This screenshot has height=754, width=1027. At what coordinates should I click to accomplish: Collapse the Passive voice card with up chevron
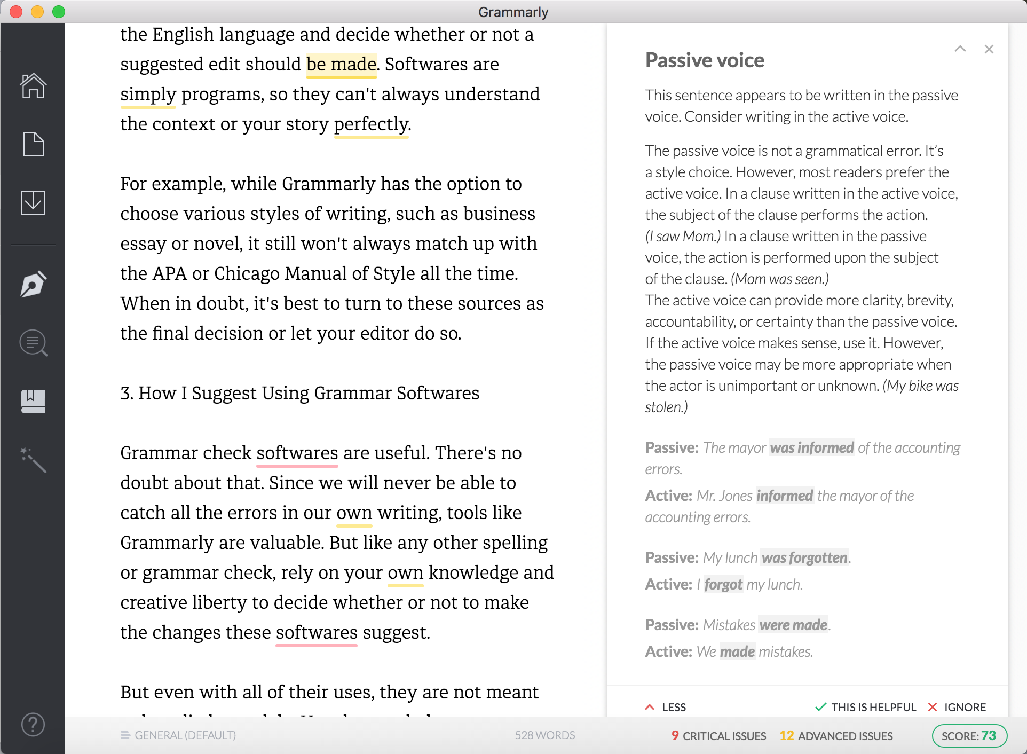(x=960, y=49)
